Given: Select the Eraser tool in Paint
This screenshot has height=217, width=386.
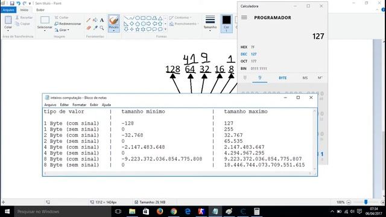Looking at the screenshot, I should click(89, 28).
